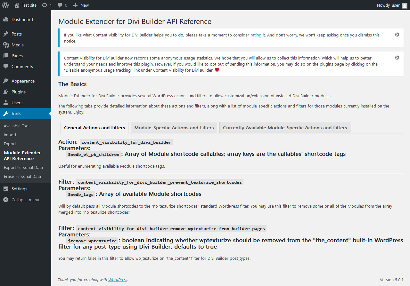The height and width of the screenshot is (286, 410).
Task: Switch to General Actions and Filters tab
Action: pos(94,128)
